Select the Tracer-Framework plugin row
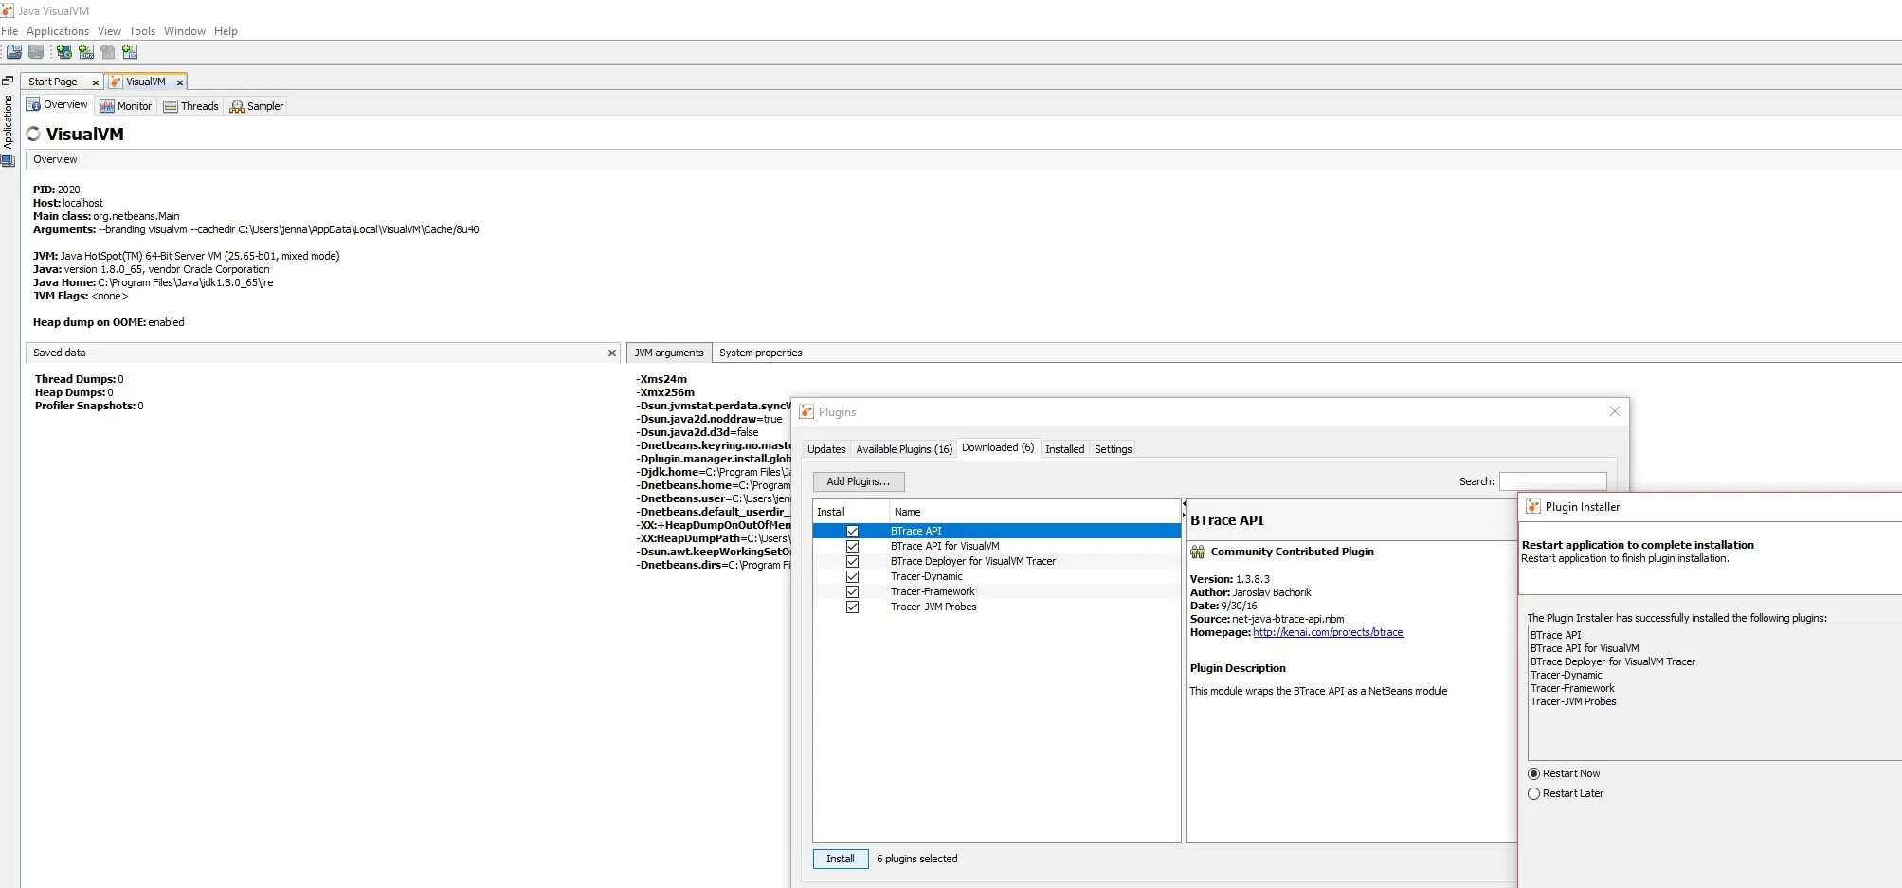The image size is (1902, 888). 997,591
